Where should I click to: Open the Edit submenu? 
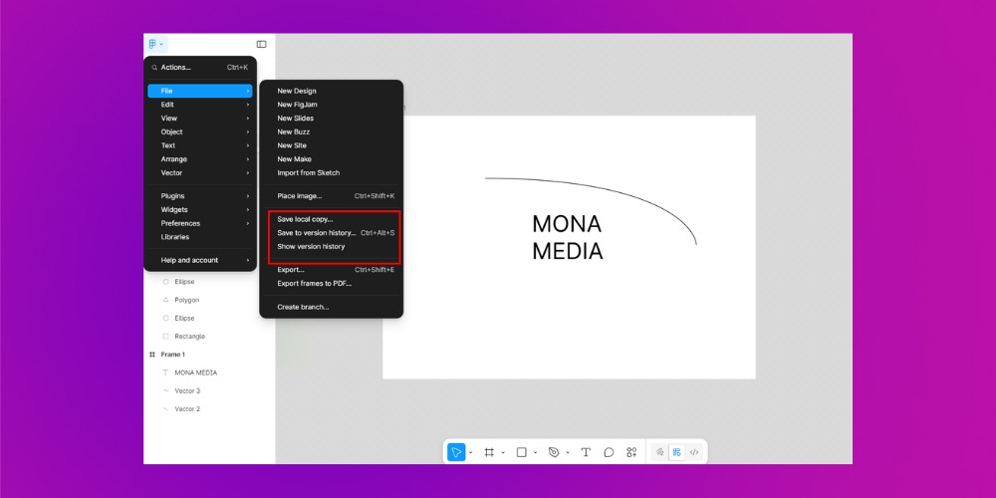point(200,105)
